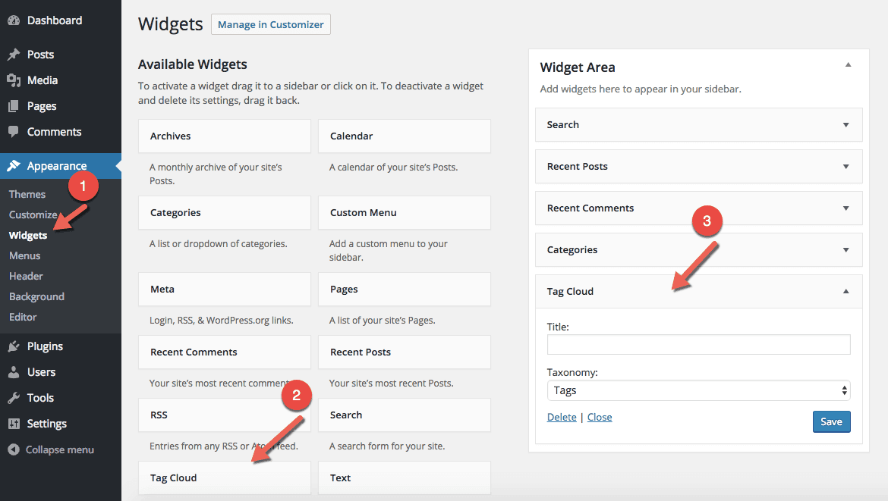The image size is (888, 501).
Task: Click the Appearance paintbrush icon
Action: tap(14, 166)
